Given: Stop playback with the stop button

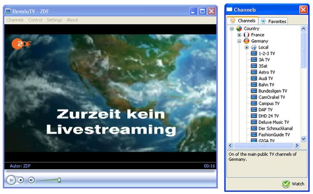Looking at the screenshot, I should pos(21,180).
